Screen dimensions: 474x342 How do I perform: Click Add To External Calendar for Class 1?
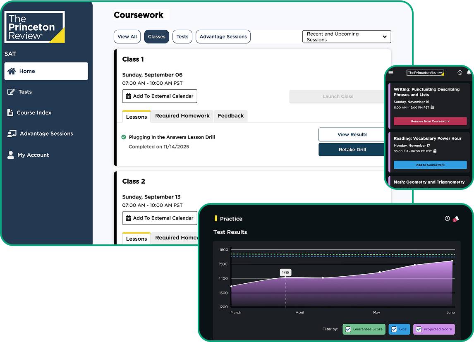click(160, 96)
